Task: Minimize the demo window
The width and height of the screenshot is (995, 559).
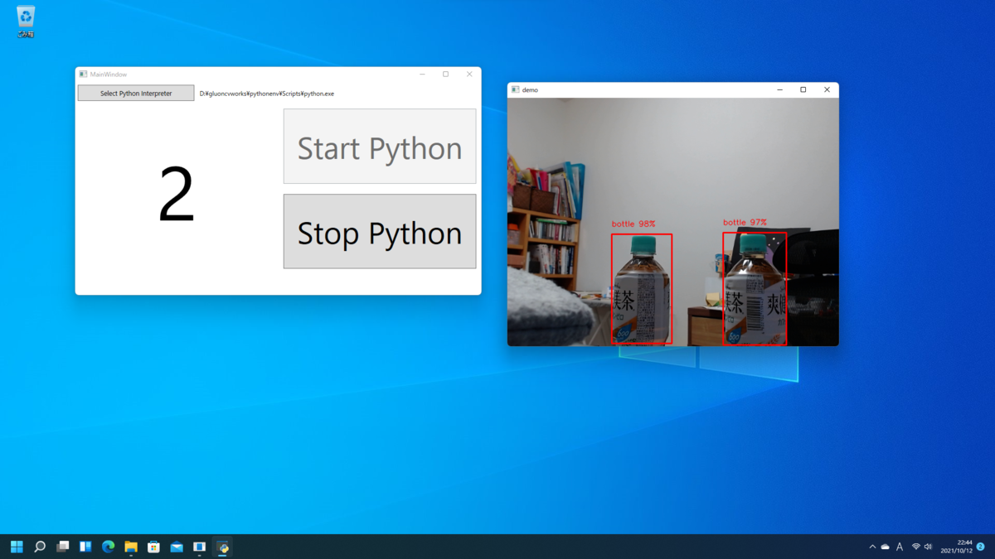Action: (779, 89)
